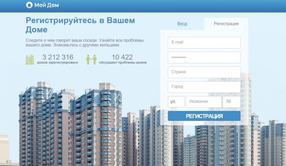286x166 pixels.
Task: Select the Страна field
Action: click(204, 72)
